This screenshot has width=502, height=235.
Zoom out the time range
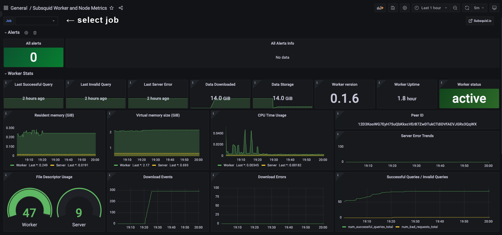pyautogui.click(x=455, y=8)
